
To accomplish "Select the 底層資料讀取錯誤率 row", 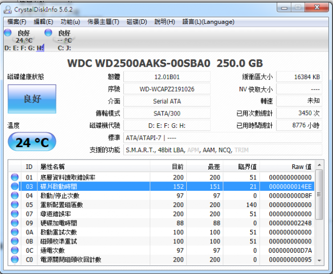I will point(162,177).
